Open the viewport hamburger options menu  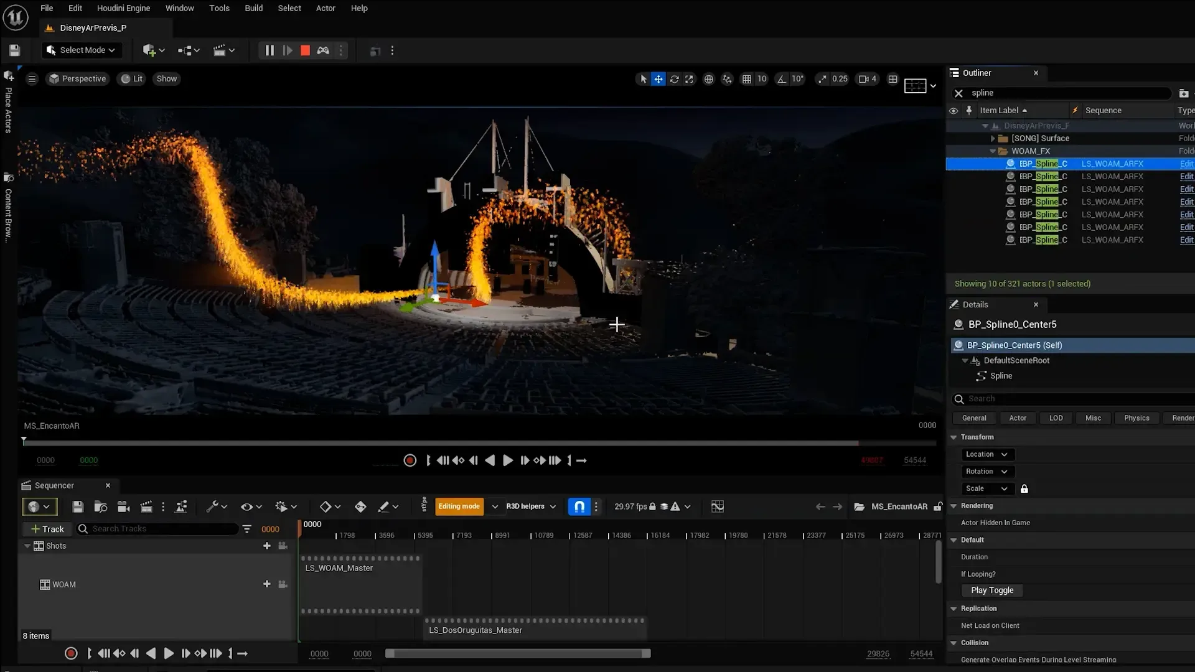(32, 79)
